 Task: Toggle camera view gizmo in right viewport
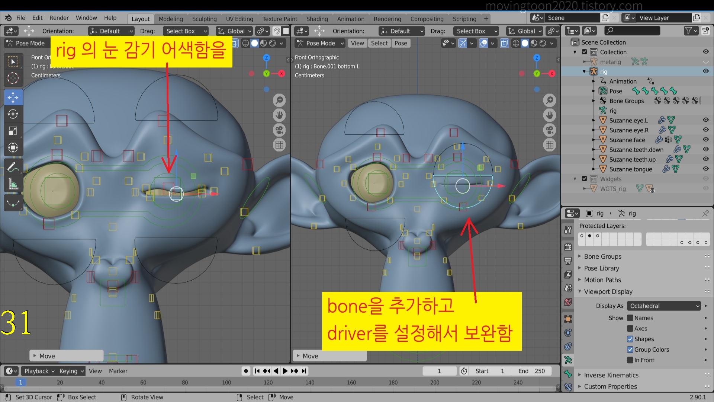pos(549,130)
